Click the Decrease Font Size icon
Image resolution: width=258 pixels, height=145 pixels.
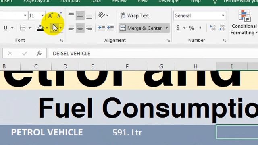tap(59, 16)
